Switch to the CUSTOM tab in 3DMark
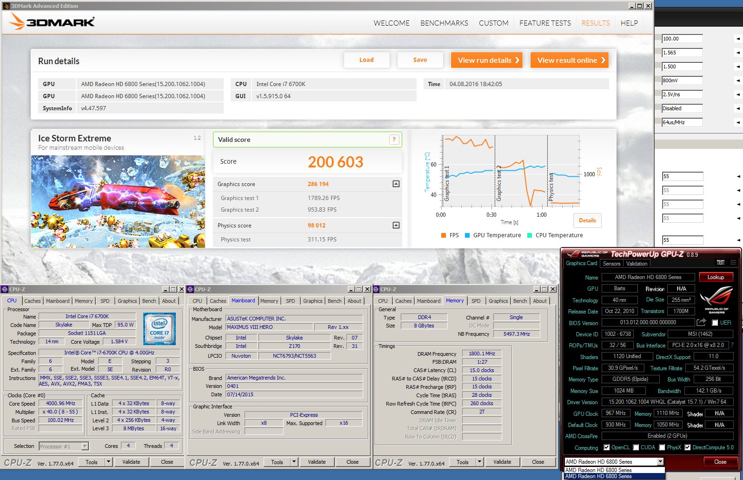This screenshot has width=743, height=480. coord(493,23)
